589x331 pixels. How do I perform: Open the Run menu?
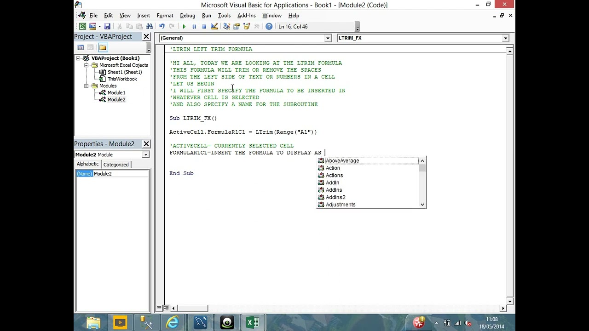(x=207, y=16)
